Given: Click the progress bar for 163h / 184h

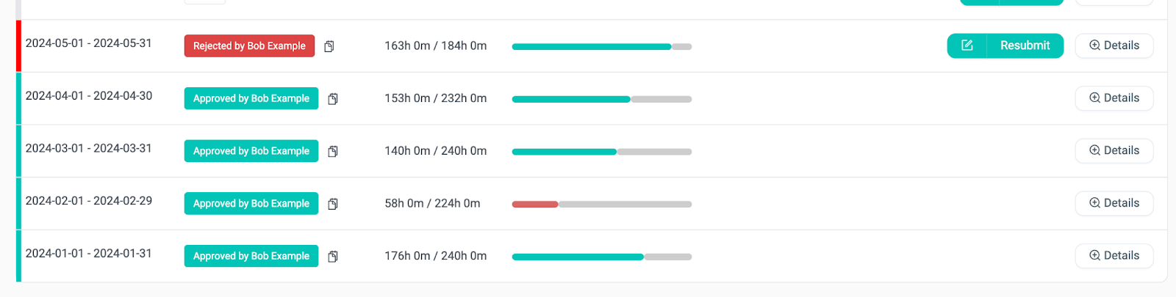Looking at the screenshot, I should point(601,46).
